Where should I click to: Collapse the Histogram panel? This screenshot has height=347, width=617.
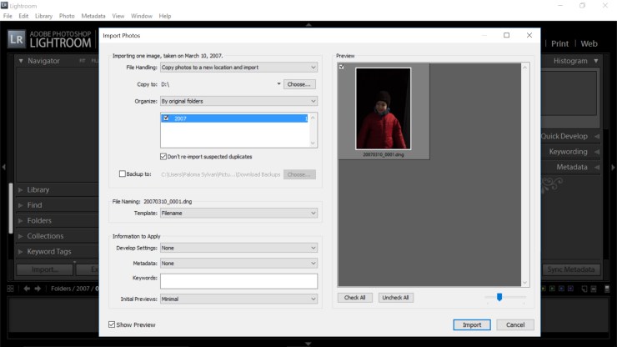(x=596, y=61)
